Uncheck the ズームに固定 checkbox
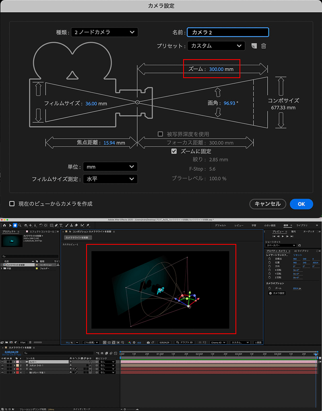The width and height of the screenshot is (322, 411). click(174, 151)
